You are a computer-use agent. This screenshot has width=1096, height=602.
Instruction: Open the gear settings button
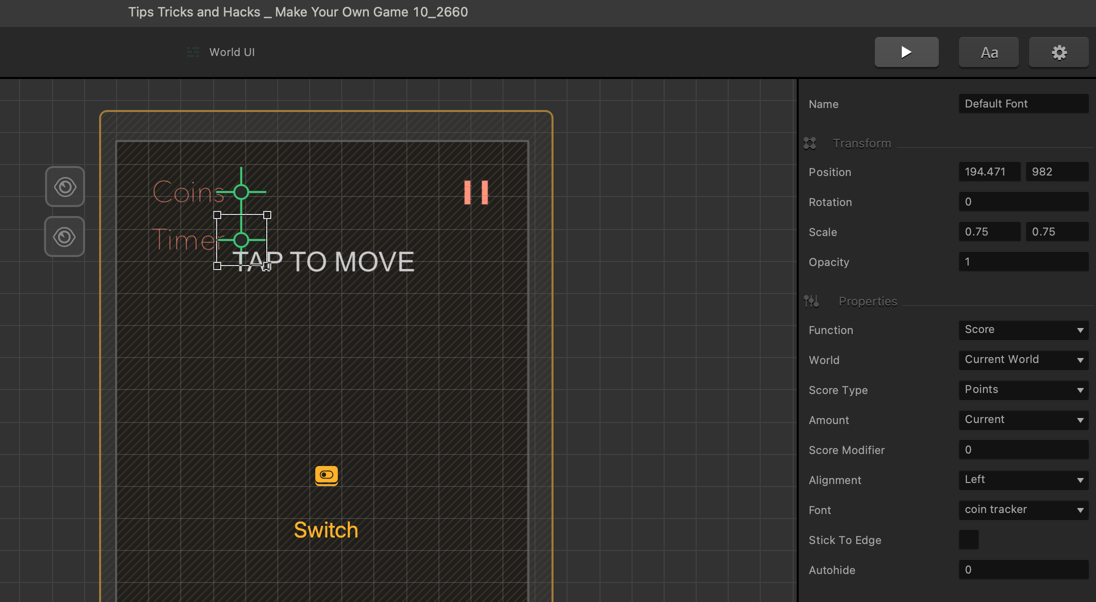[1058, 52]
